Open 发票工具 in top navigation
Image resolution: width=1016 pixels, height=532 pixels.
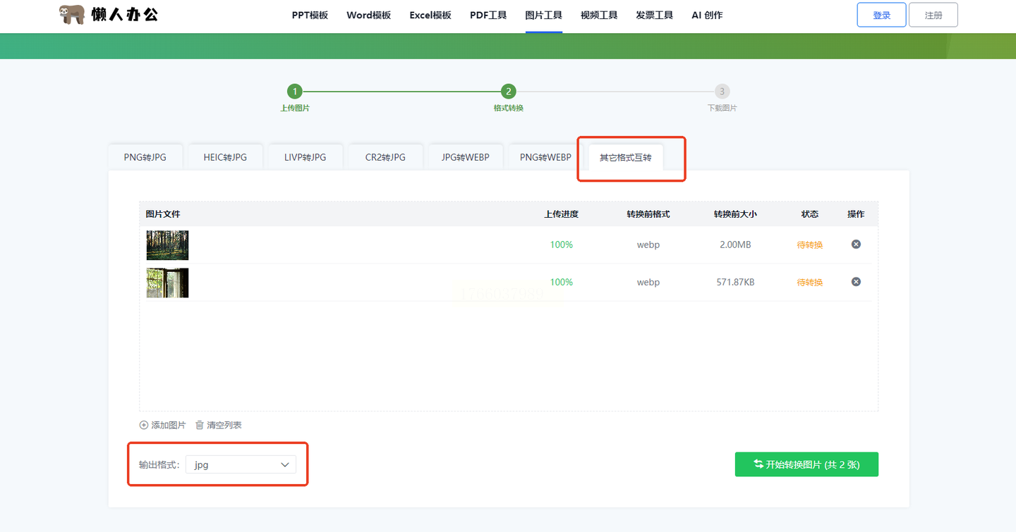(654, 16)
